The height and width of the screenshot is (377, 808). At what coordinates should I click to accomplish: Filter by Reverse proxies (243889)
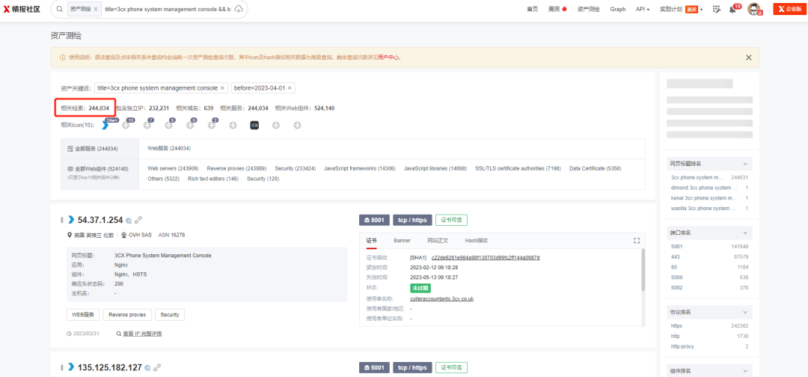[x=236, y=168]
